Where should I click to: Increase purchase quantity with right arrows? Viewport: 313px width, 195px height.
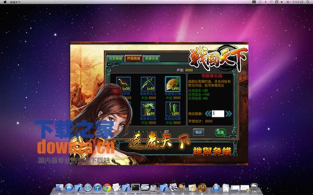228,113
